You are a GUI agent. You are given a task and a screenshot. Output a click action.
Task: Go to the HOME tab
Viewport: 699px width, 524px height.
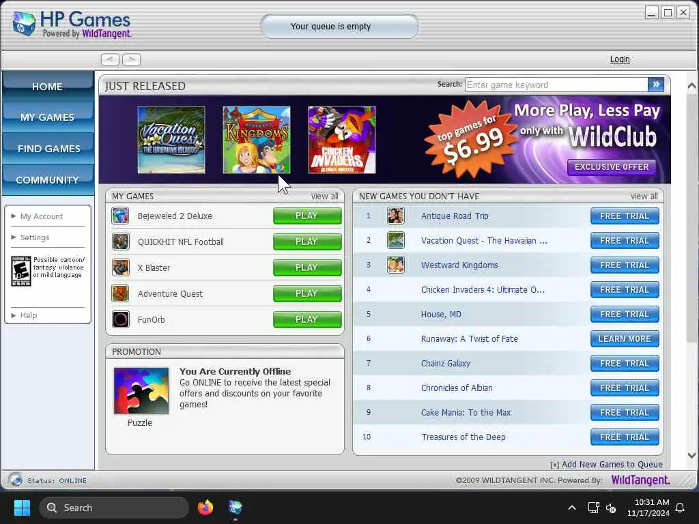[x=48, y=87]
